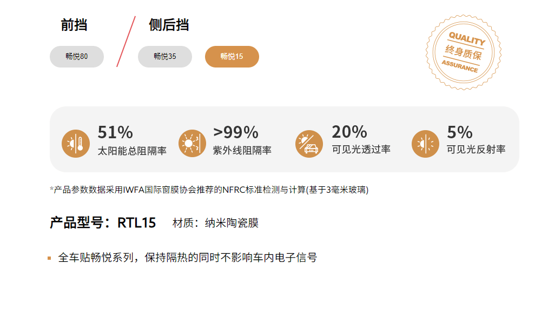This screenshot has height=317, width=548.
Task: Click the 5% reflectance value
Action: [460, 132]
